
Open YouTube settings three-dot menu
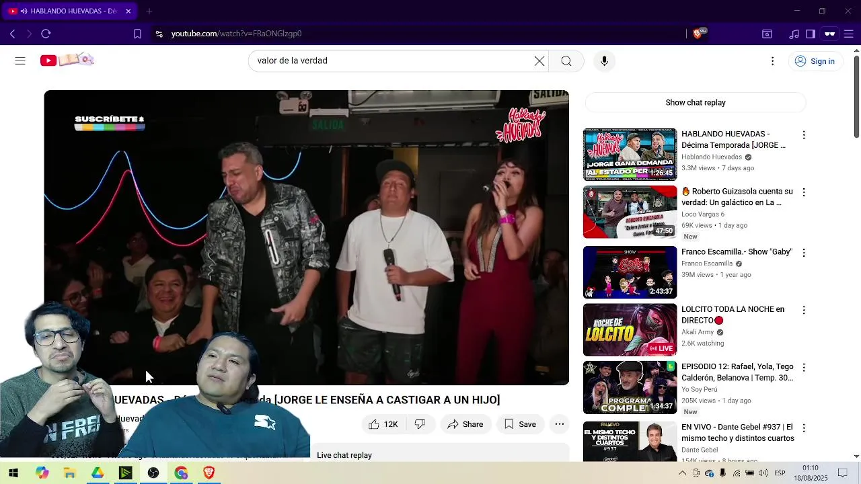772,61
